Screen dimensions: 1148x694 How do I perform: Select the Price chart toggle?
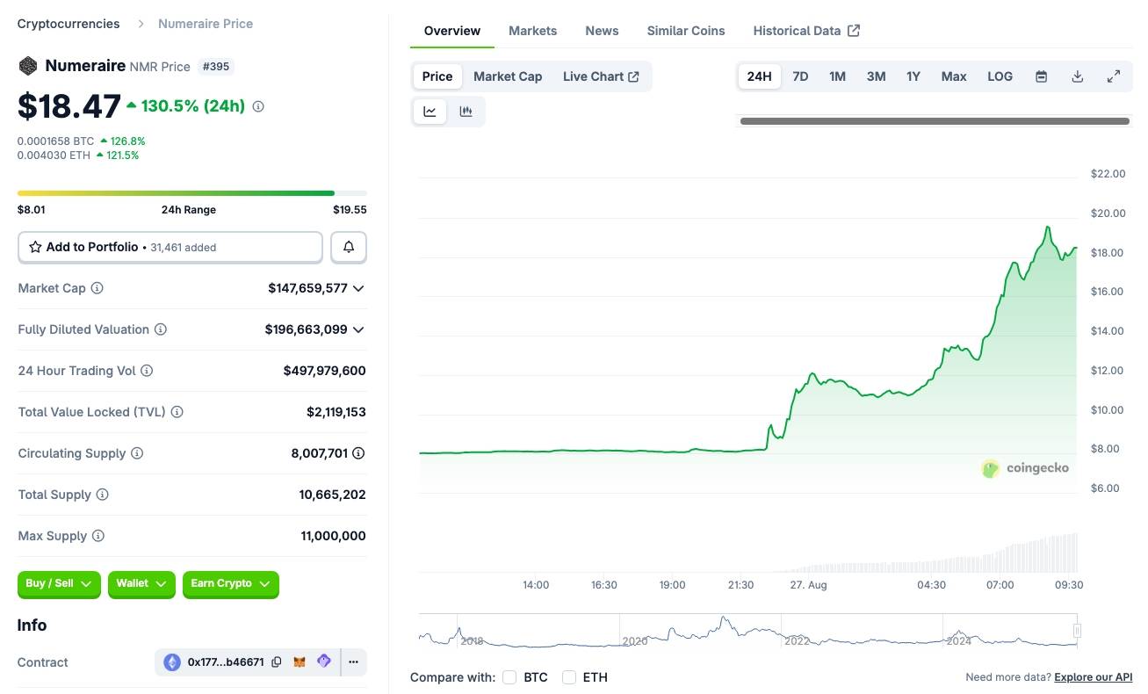point(437,76)
